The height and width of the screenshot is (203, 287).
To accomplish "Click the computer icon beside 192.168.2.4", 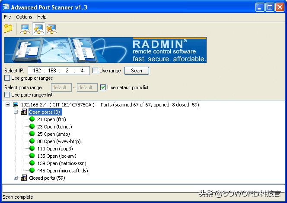I will tap(16, 105).
